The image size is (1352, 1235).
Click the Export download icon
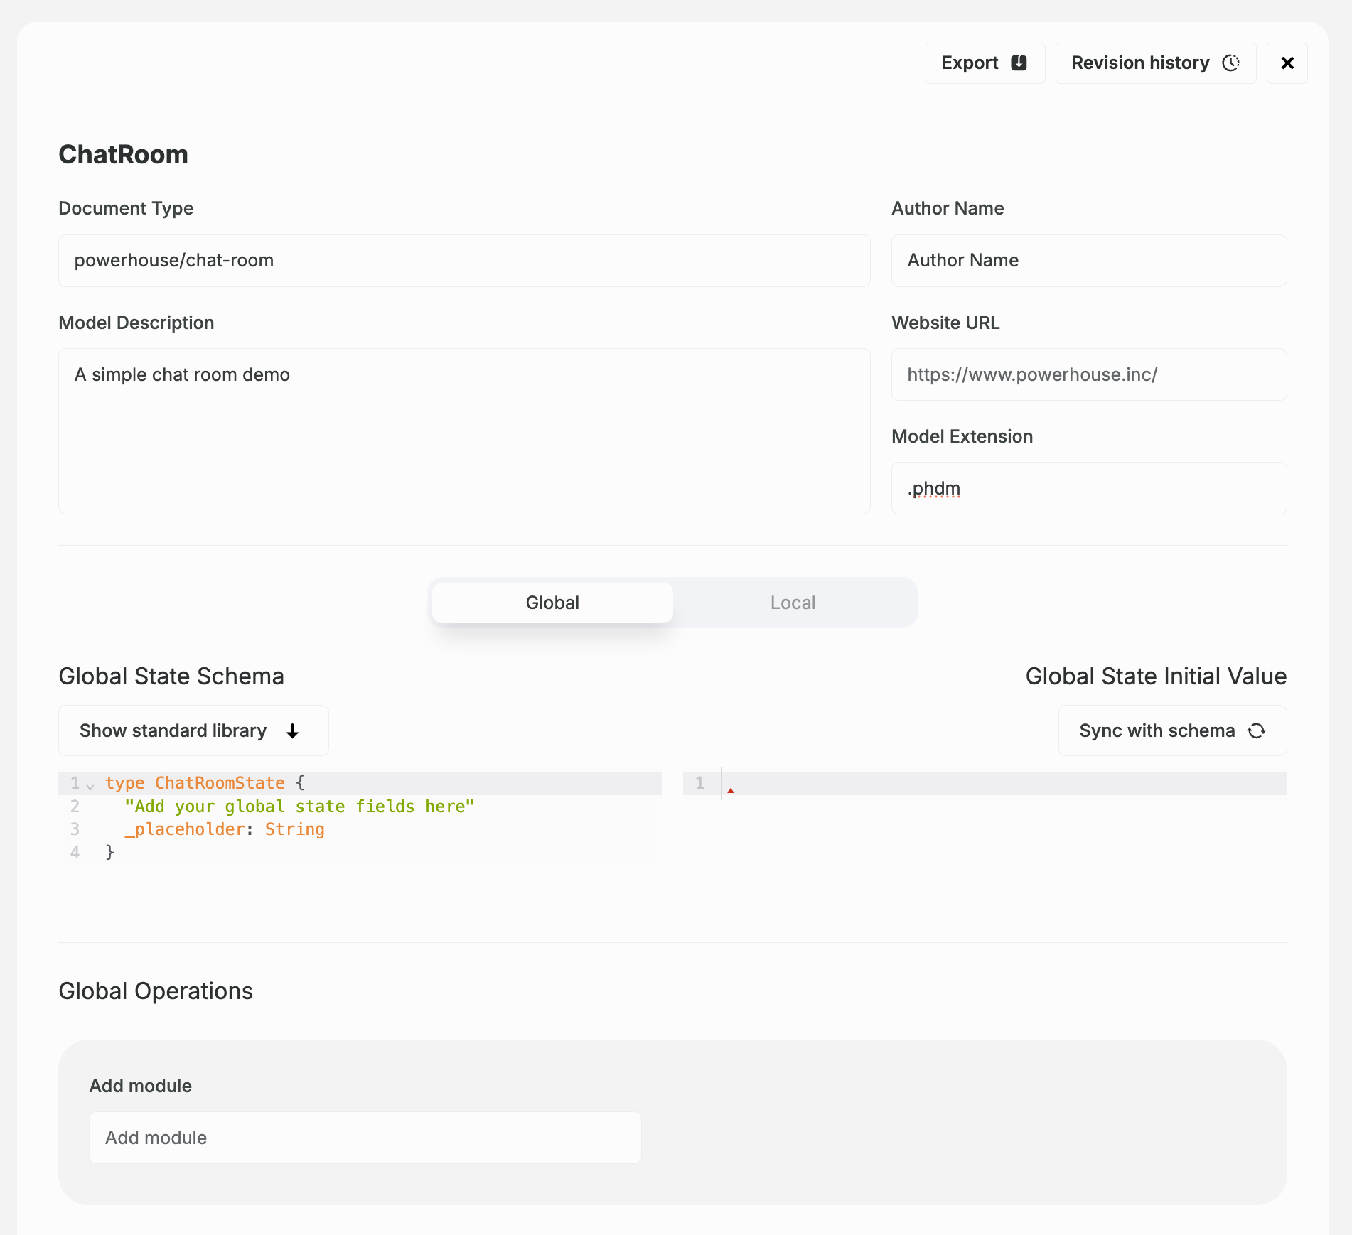point(1019,63)
